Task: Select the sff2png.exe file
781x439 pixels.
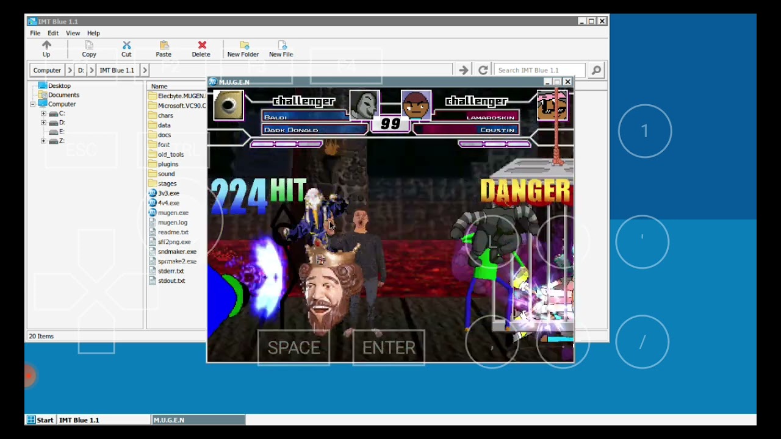Action: pos(170,242)
